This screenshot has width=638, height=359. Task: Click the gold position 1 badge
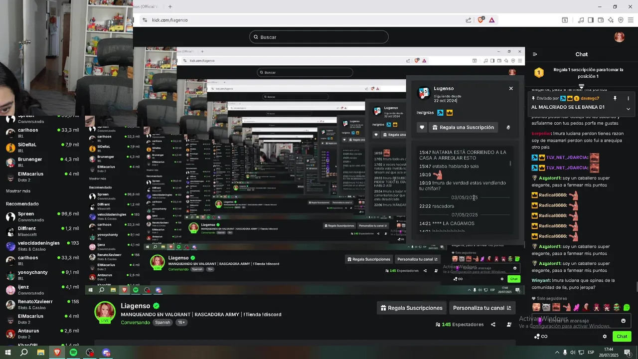point(539,73)
